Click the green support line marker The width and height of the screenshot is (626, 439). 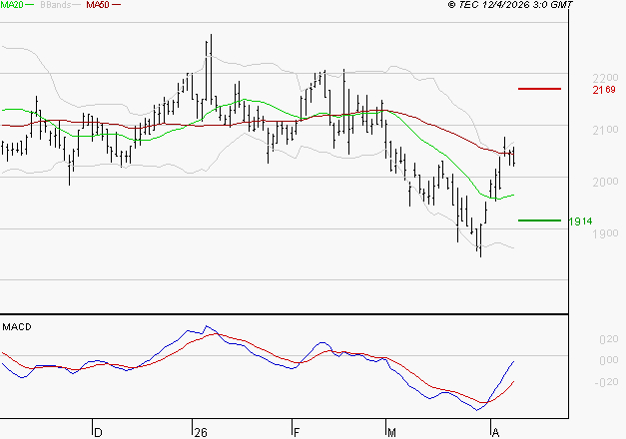[539, 220]
